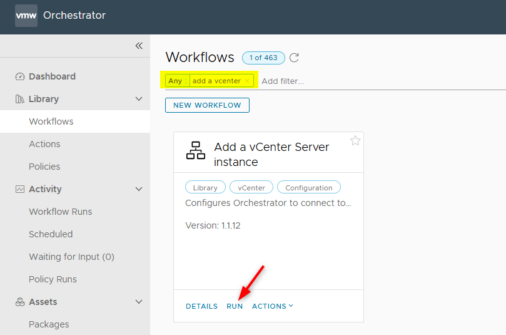Click the Activity chart icon
This screenshot has height=335, width=506.
pyautogui.click(x=20, y=189)
